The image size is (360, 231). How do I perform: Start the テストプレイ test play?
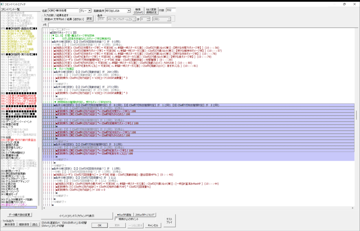point(169,220)
